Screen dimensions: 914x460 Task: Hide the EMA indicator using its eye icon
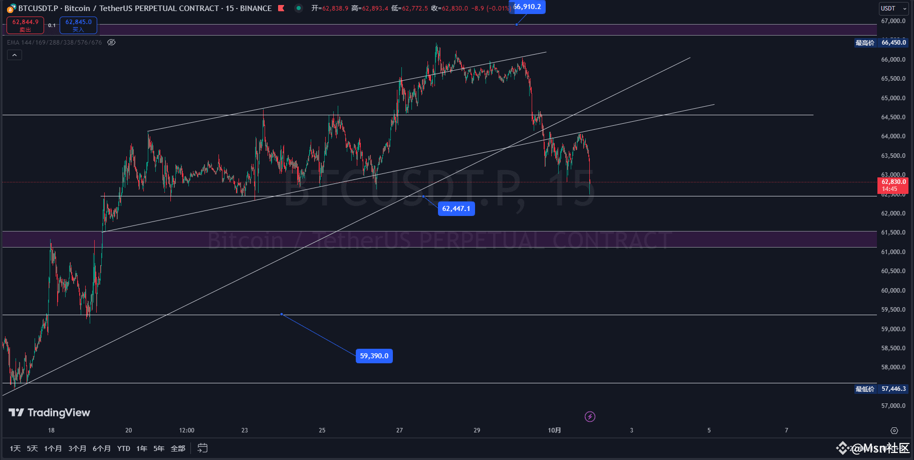[111, 42]
